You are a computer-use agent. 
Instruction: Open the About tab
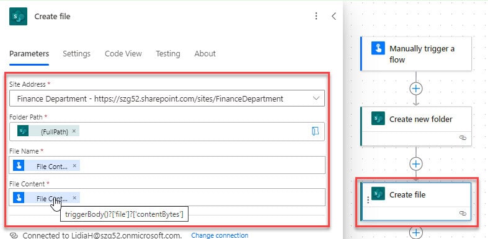pos(205,54)
